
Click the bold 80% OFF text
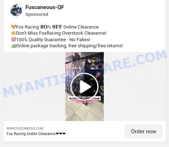tap(51, 27)
